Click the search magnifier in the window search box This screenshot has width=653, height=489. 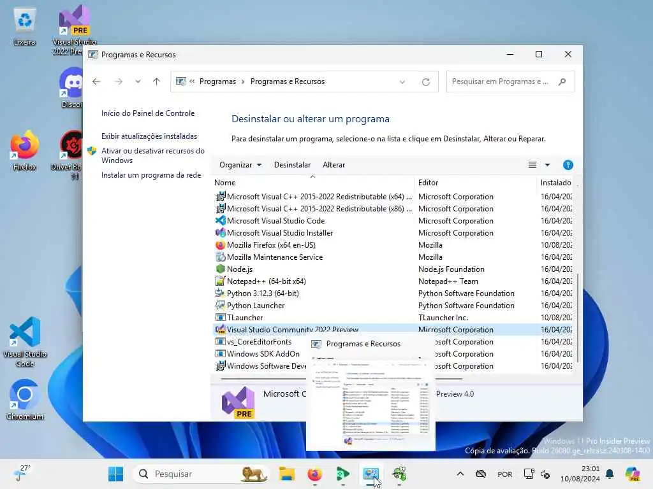(x=562, y=81)
